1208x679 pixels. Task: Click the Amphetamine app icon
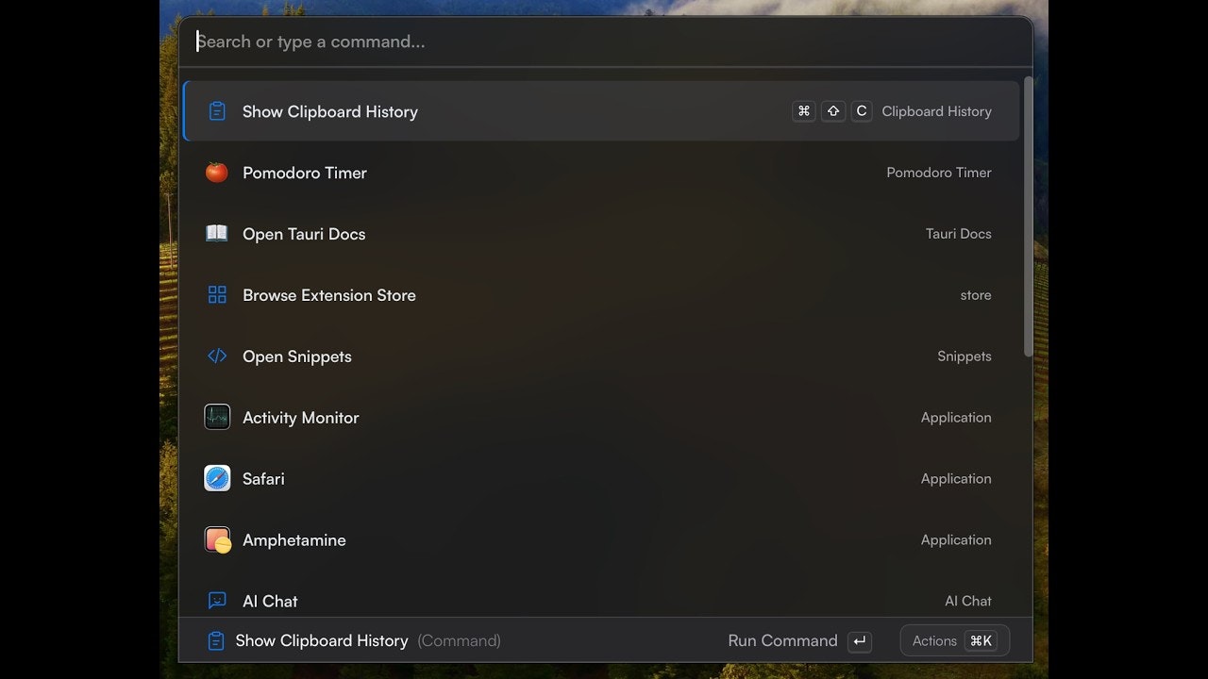[217, 539]
